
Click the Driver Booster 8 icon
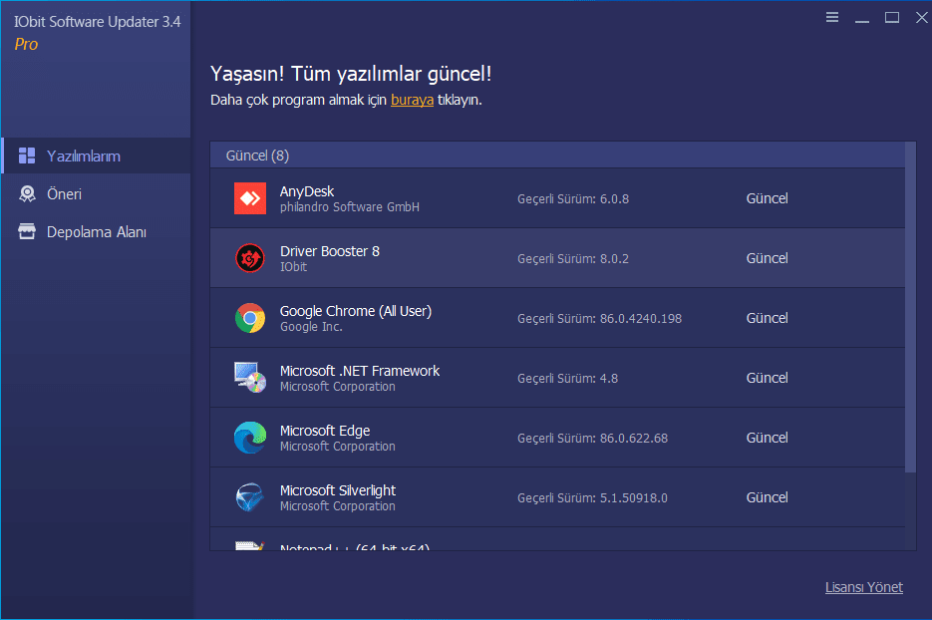click(x=249, y=258)
